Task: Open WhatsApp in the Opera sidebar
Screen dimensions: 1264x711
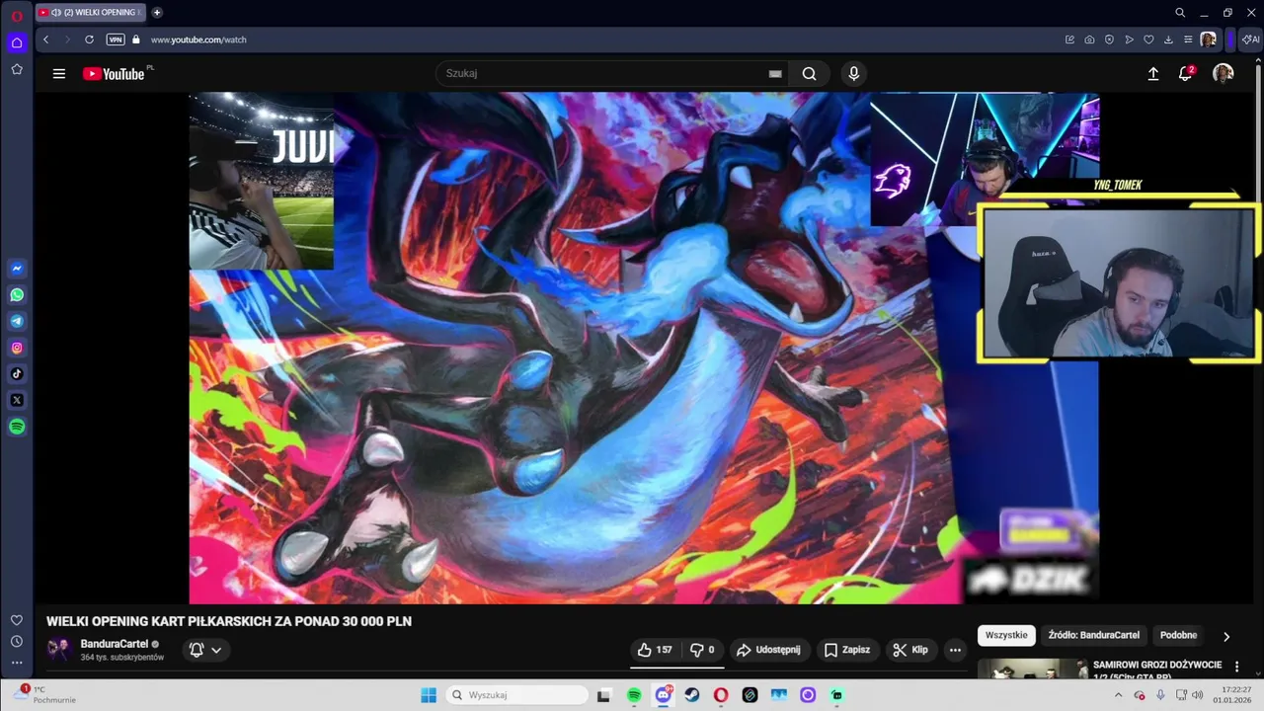Action: [17, 295]
